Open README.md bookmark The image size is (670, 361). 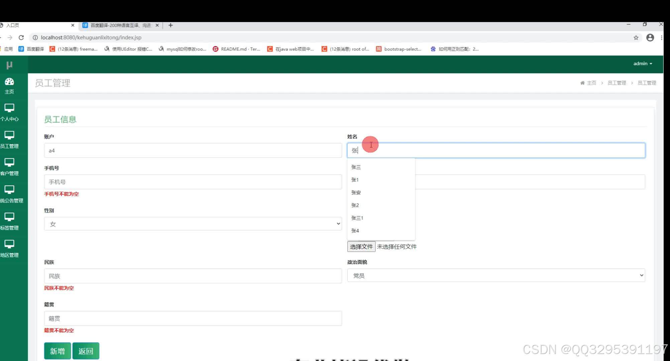[x=236, y=49]
